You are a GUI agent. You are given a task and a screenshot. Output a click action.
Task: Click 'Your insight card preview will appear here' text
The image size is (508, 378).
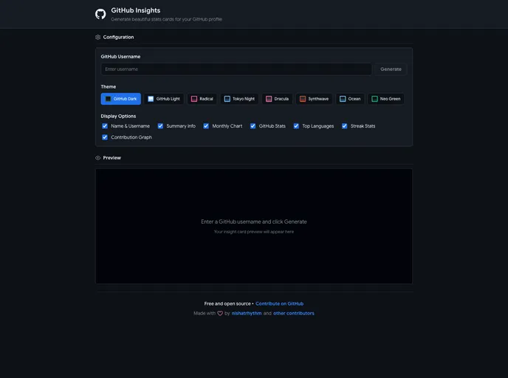[x=254, y=232]
